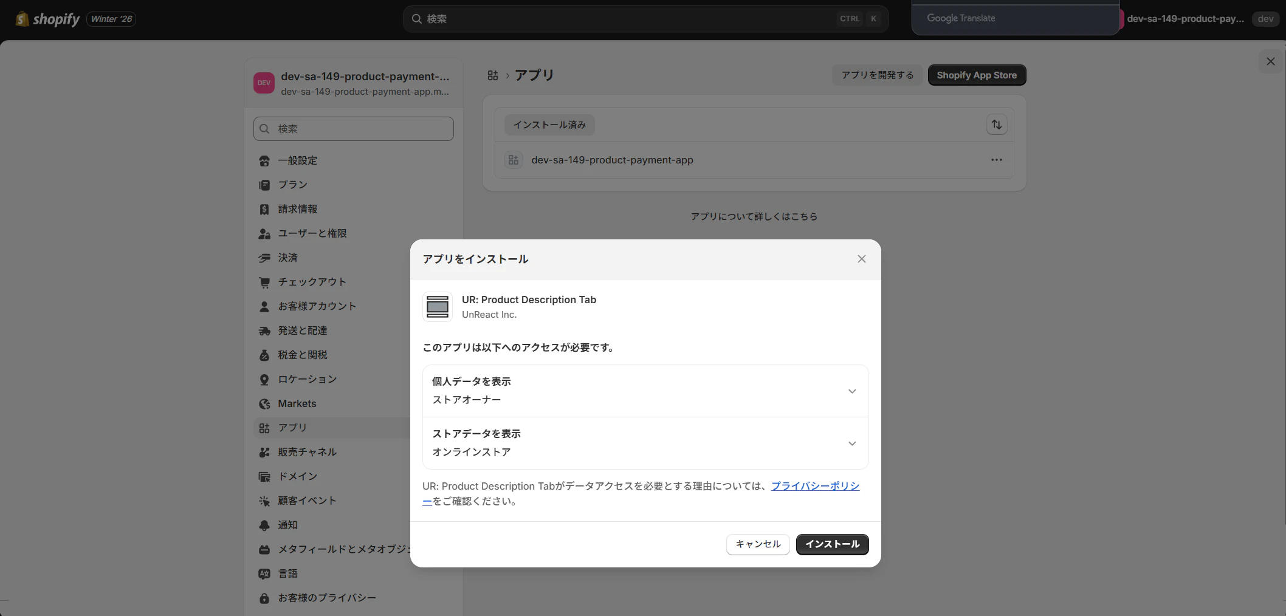Open お客様アカウント person icon
Image resolution: width=1286 pixels, height=616 pixels.
[264, 307]
